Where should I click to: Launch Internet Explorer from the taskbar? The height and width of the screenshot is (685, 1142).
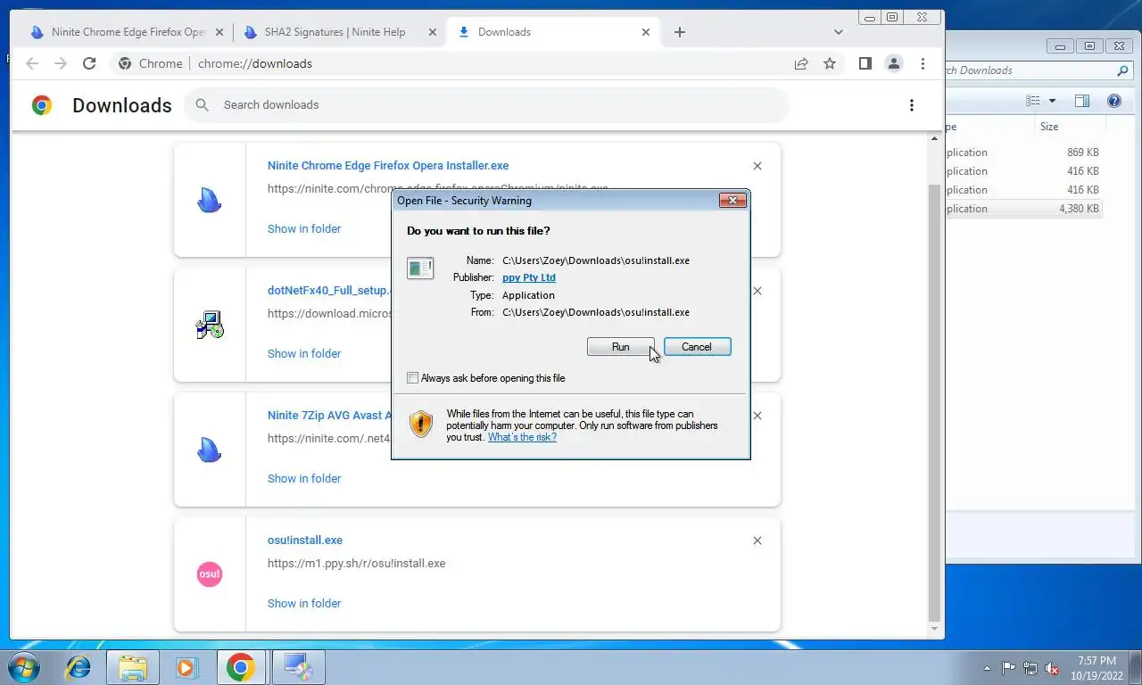(x=79, y=667)
